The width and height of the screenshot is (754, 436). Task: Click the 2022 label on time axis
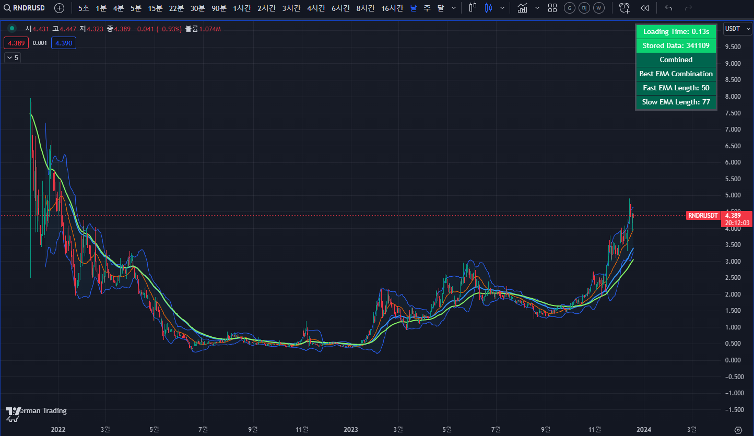coord(57,430)
